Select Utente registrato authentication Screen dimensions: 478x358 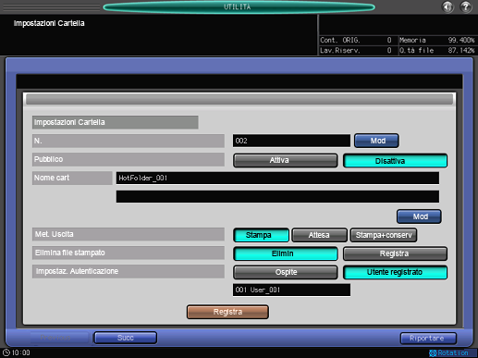coord(396,272)
